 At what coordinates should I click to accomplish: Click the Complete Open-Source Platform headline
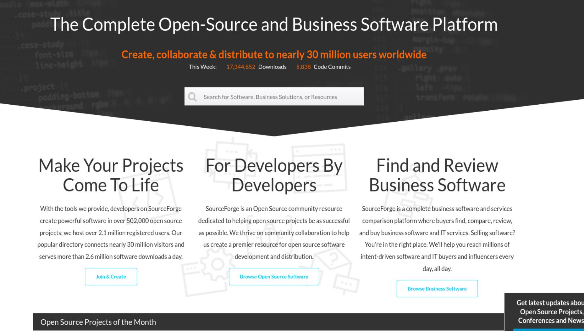[274, 25]
